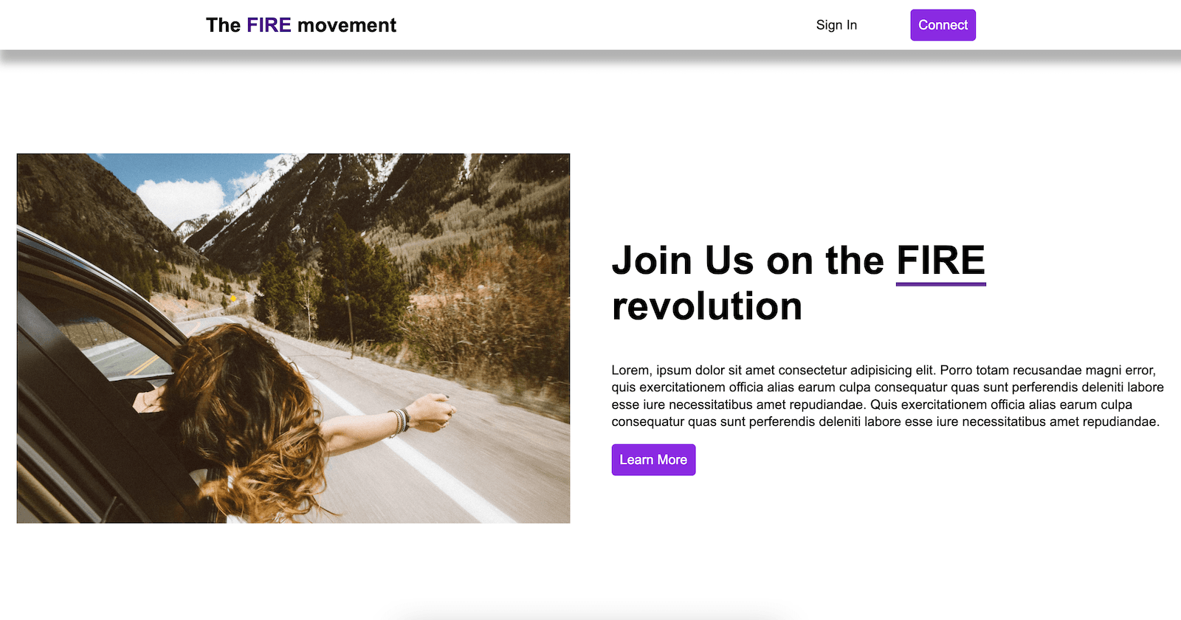Click the Connect button in header
The image size is (1181, 620).
coord(943,25)
